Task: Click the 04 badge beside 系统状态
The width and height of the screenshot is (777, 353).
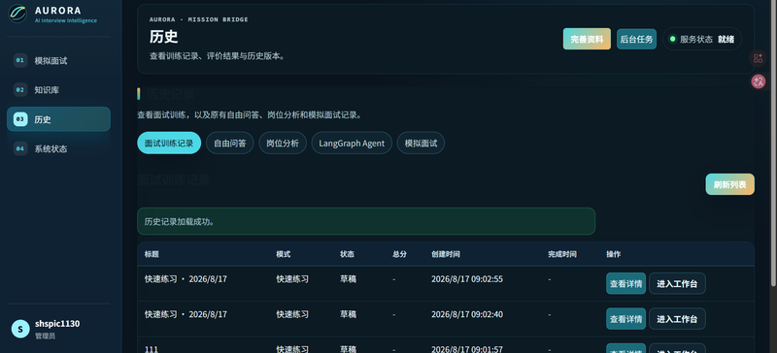Action: point(20,148)
